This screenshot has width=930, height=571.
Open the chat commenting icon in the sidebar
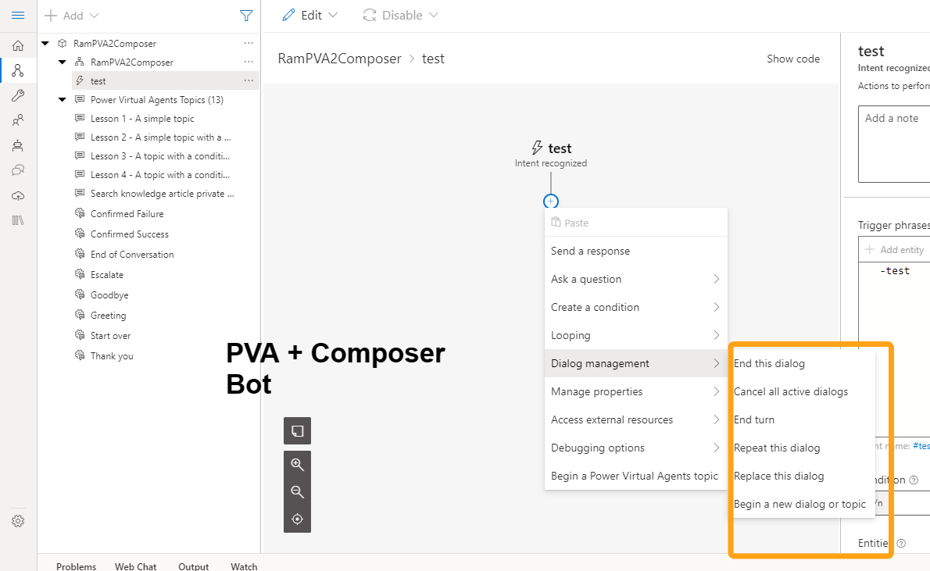pos(18,170)
